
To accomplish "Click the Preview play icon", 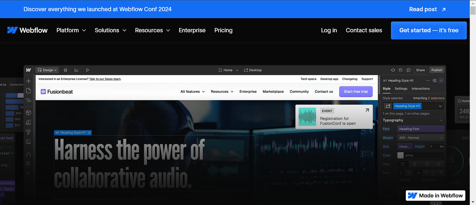I will tap(87, 70).
